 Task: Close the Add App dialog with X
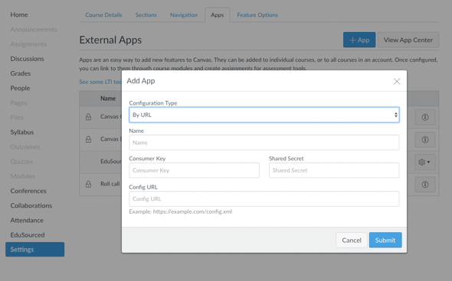tap(397, 81)
